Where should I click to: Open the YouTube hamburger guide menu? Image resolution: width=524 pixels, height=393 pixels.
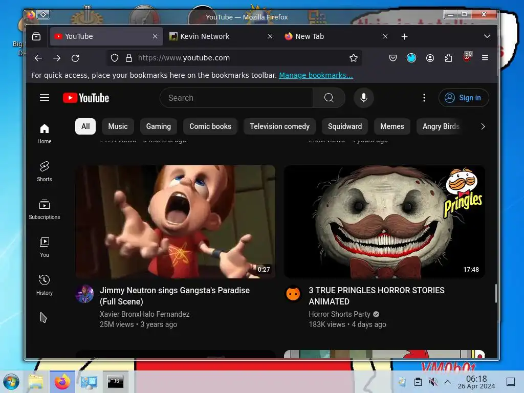tap(45, 98)
